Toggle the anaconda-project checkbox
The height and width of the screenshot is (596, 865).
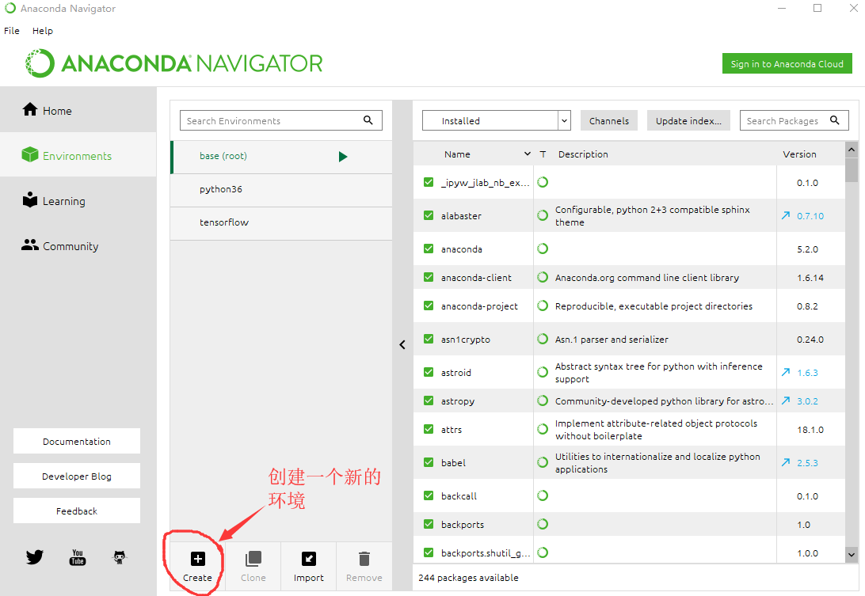click(x=429, y=306)
